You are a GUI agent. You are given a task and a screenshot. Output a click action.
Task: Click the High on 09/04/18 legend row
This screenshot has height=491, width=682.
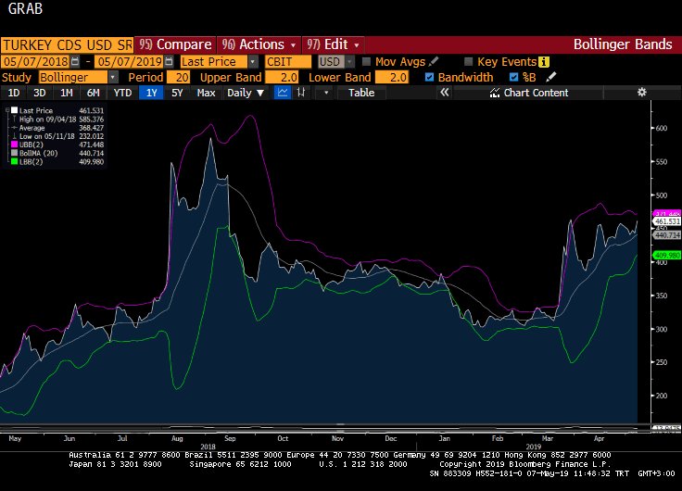tap(57, 120)
